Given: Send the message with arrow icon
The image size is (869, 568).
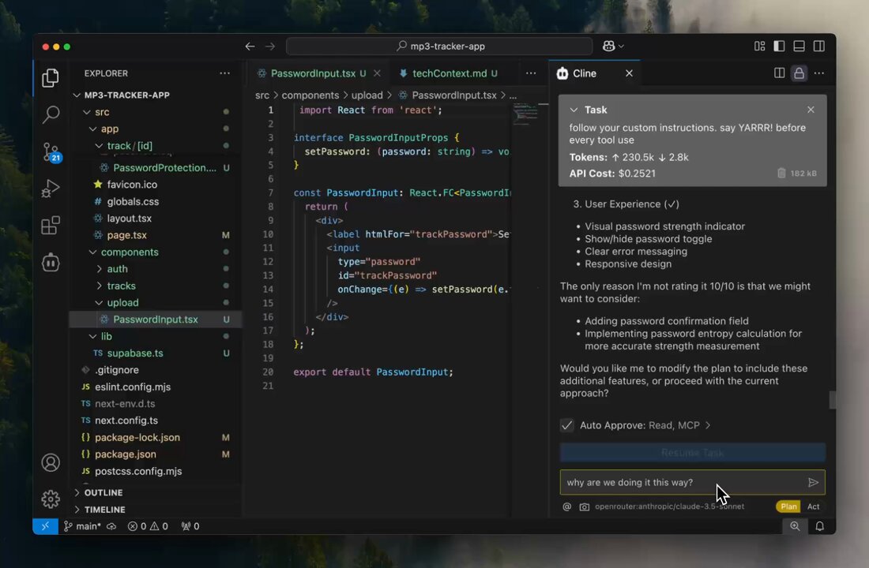Looking at the screenshot, I should click(813, 483).
